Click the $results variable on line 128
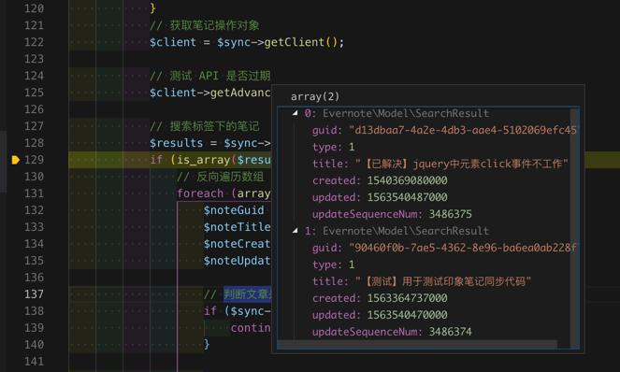 click(x=177, y=143)
